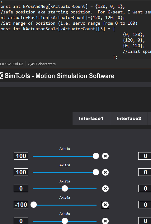Click the SimTools gear logo icon
Viewport: 151px width, 224px height.
1,76
